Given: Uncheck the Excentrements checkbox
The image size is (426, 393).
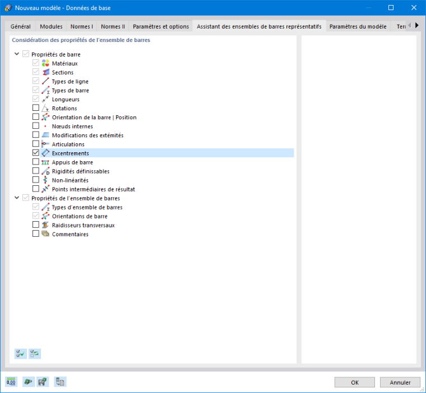Looking at the screenshot, I should tap(35, 152).
